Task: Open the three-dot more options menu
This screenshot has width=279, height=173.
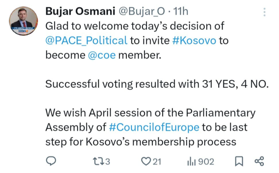Action: [x=265, y=12]
